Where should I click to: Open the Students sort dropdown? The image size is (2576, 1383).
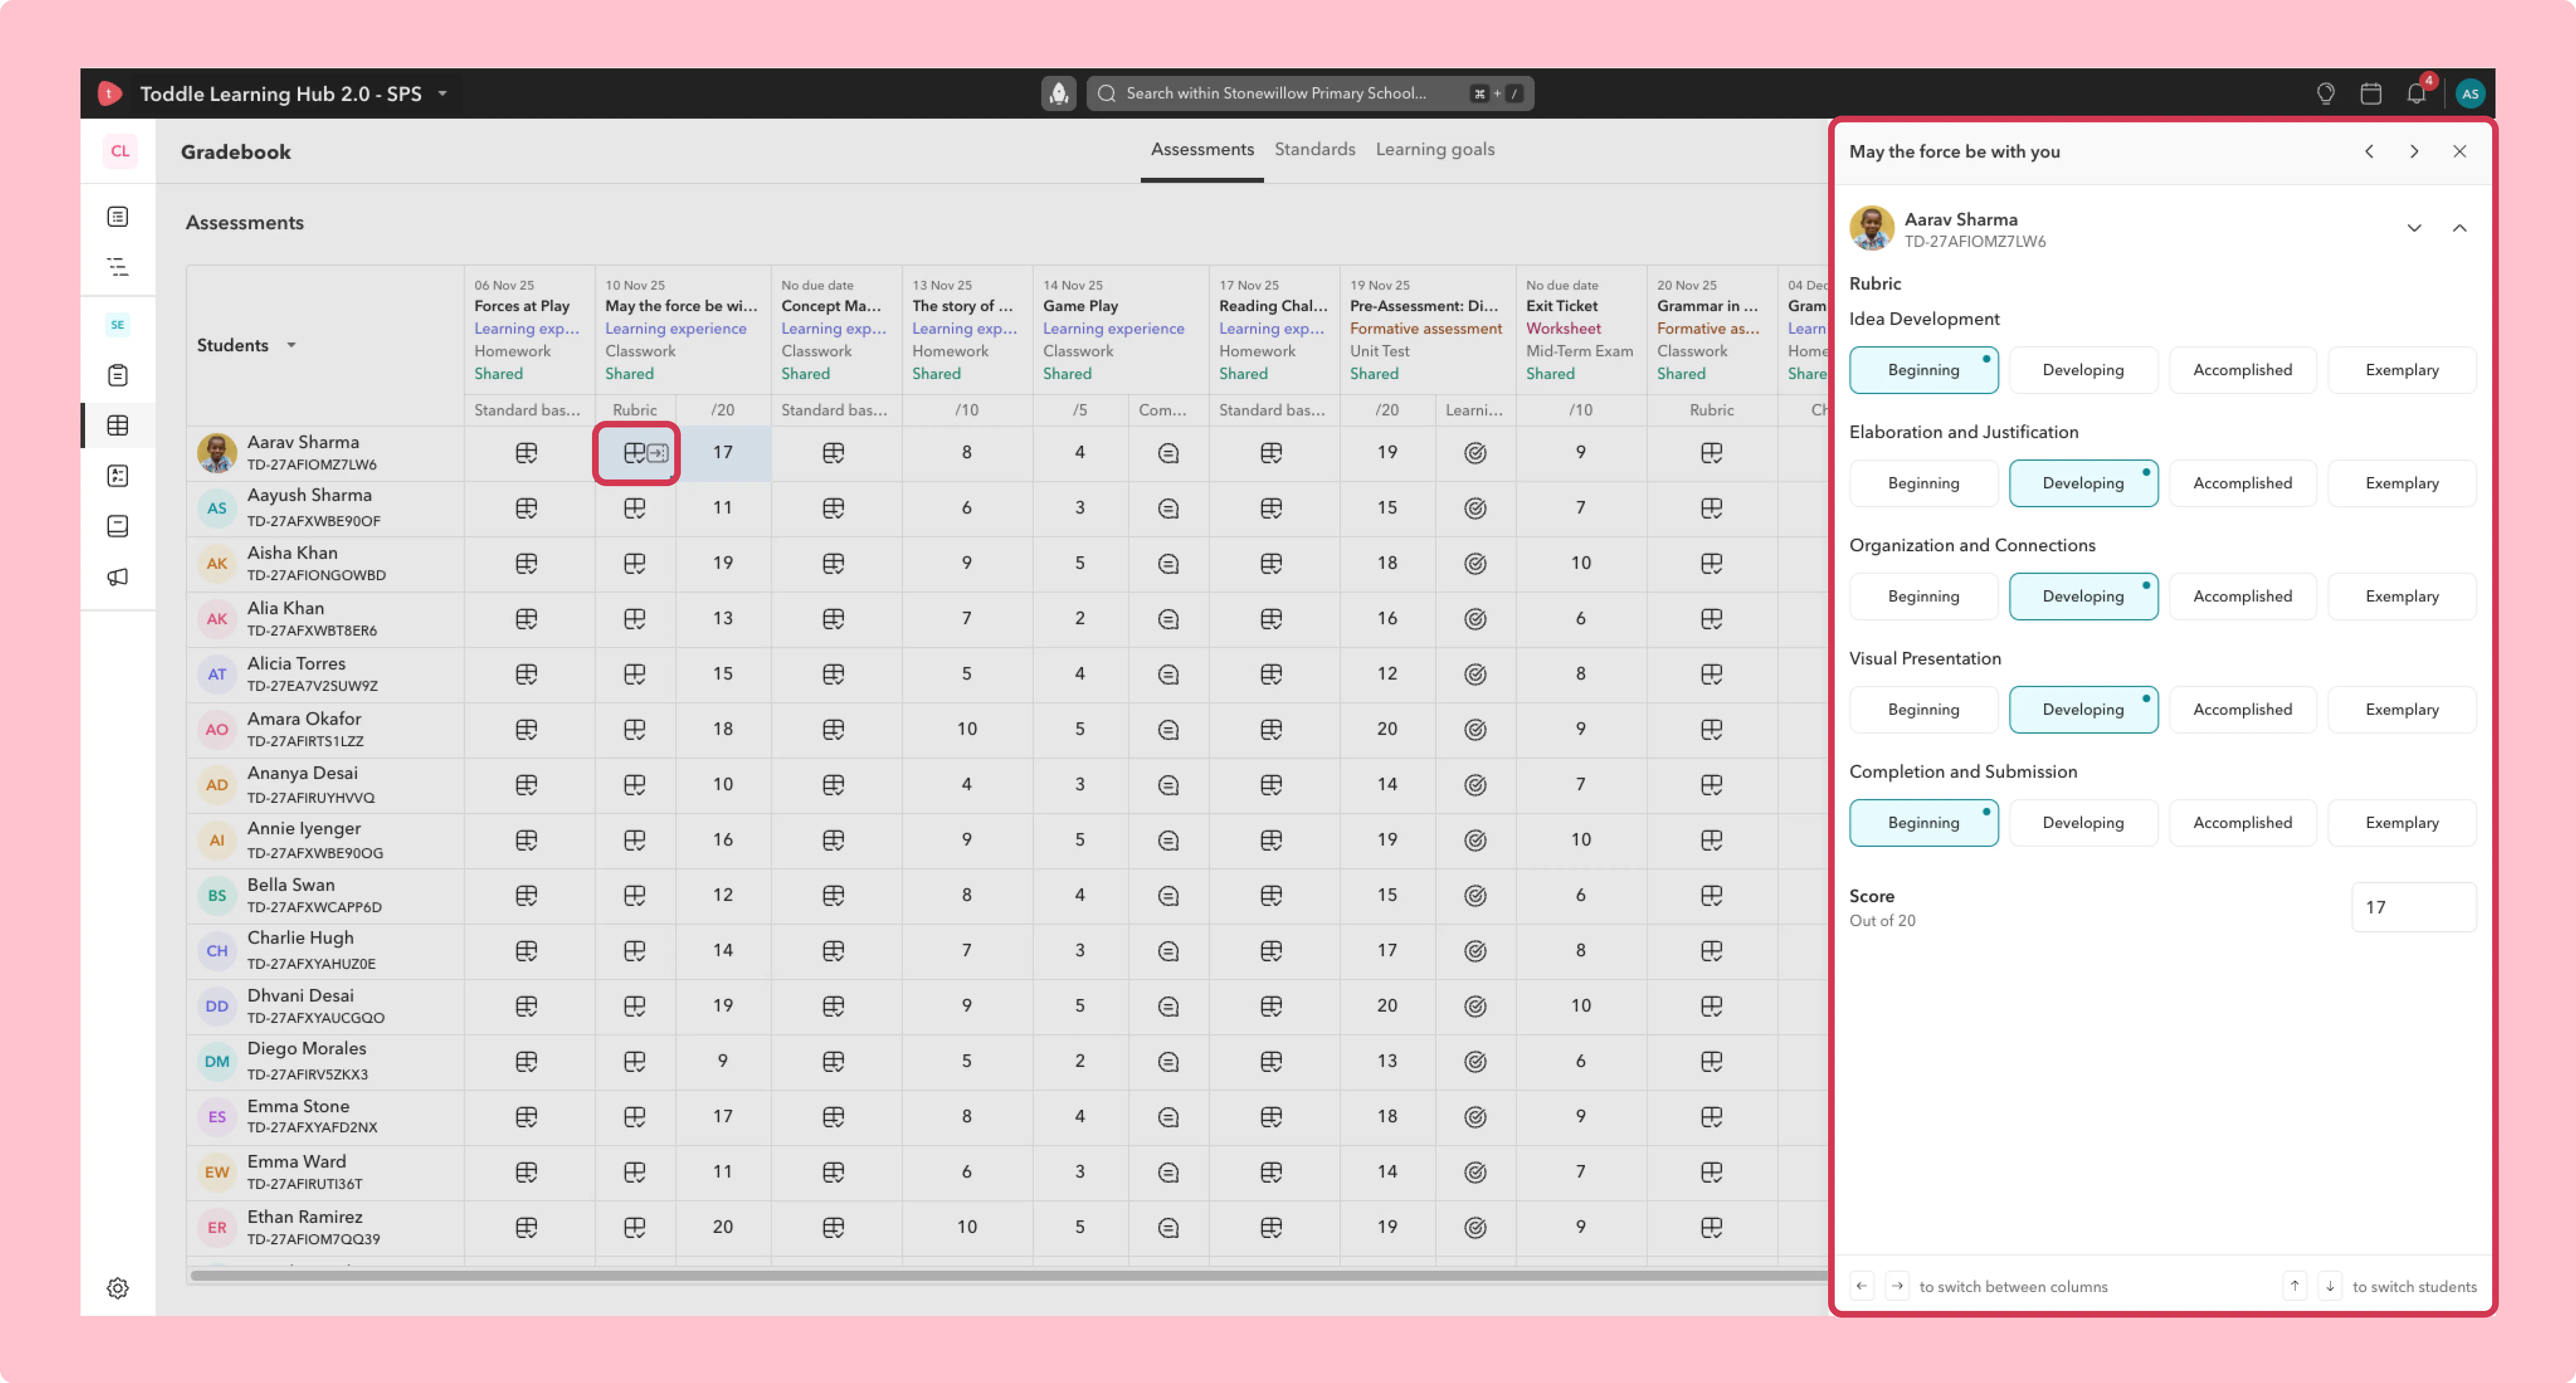point(291,346)
